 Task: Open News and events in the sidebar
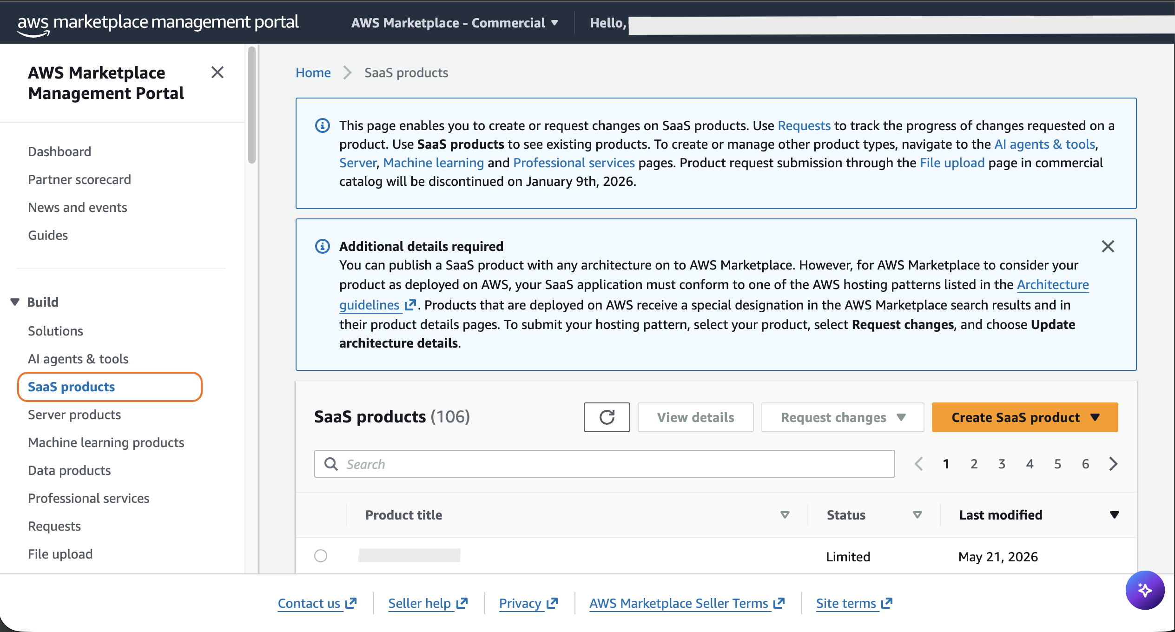[78, 207]
